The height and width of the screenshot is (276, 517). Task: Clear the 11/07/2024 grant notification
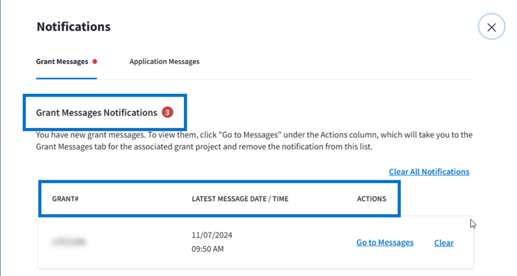coord(443,243)
